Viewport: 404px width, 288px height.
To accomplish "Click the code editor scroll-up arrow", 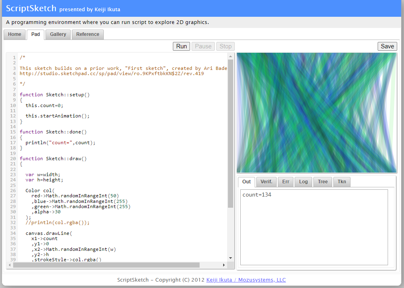I will (230, 56).
